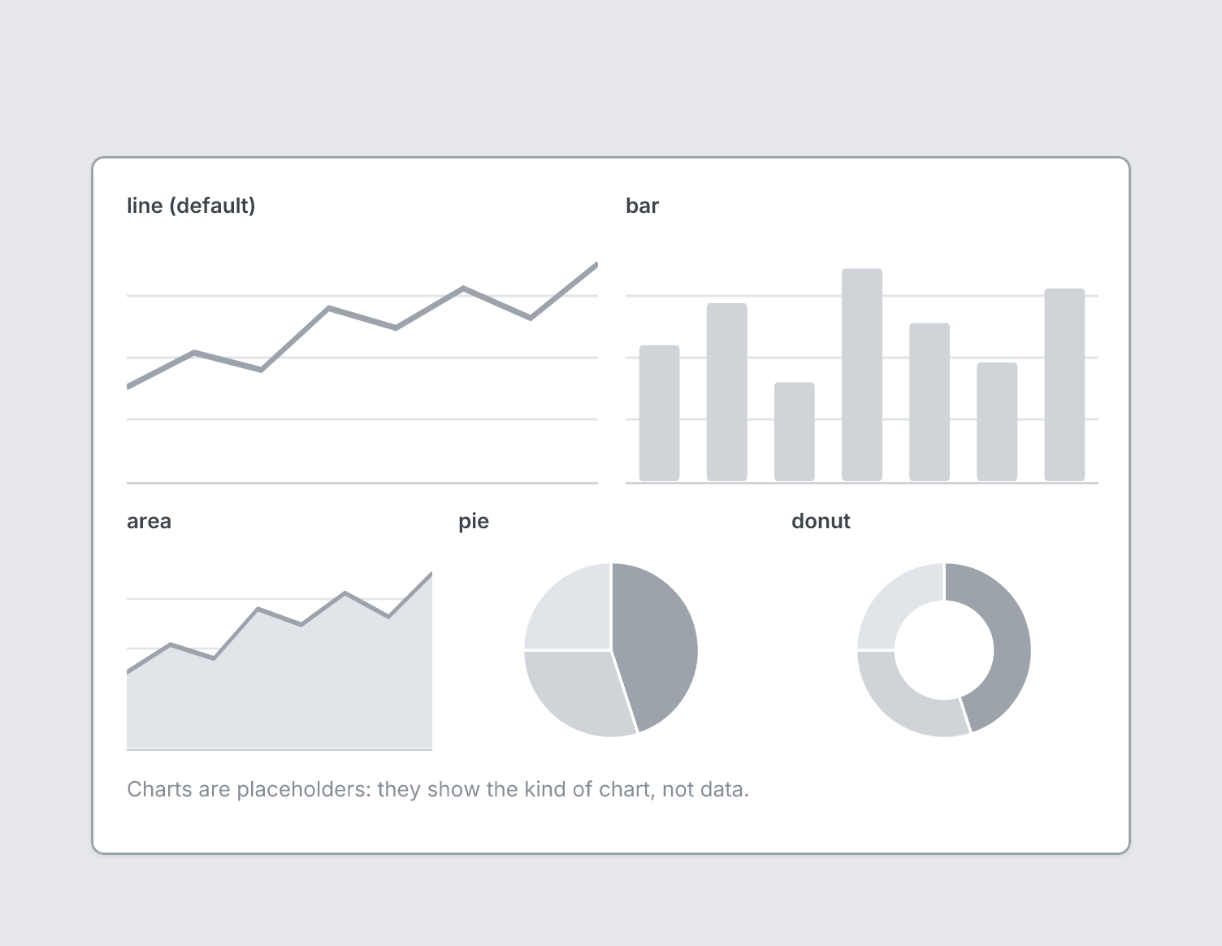This screenshot has height=946, width=1222.
Task: Click the "pie" chart heading
Action: (x=474, y=521)
